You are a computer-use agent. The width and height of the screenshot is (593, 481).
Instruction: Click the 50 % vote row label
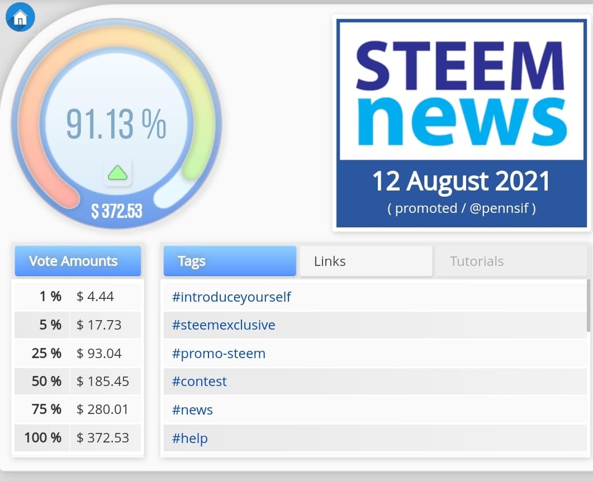tap(46, 381)
